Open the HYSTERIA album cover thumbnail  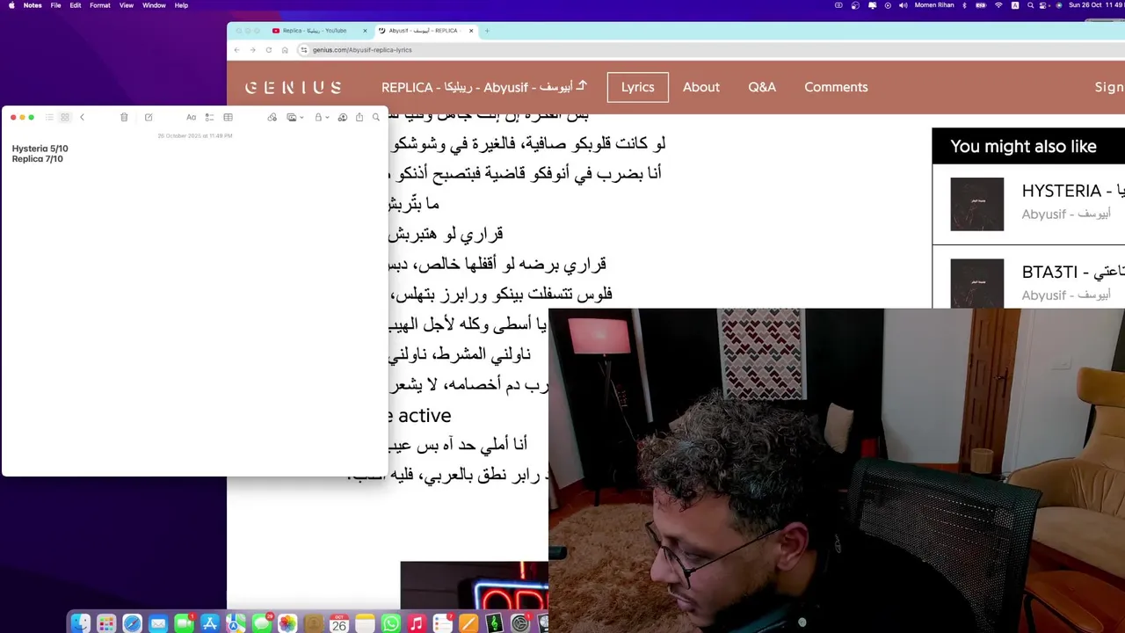pos(976,204)
